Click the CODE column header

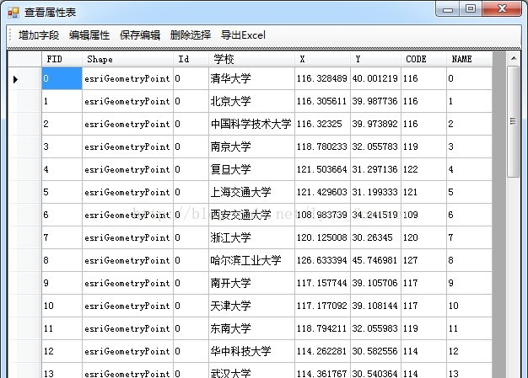point(423,59)
